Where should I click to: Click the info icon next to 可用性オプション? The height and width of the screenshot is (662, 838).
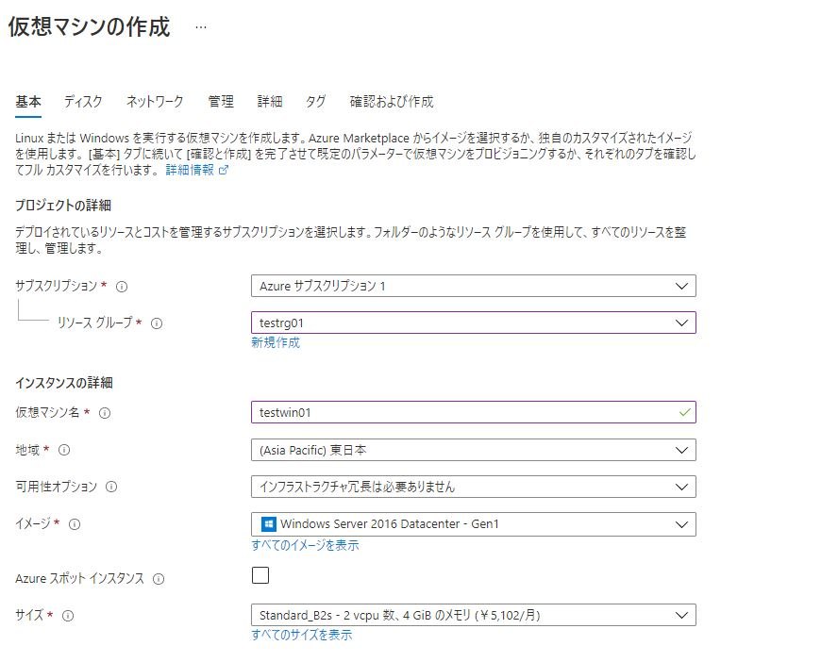click(111, 487)
